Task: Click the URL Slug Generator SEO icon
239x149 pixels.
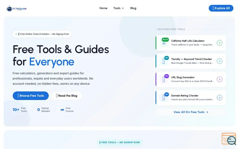Action: click(x=164, y=79)
